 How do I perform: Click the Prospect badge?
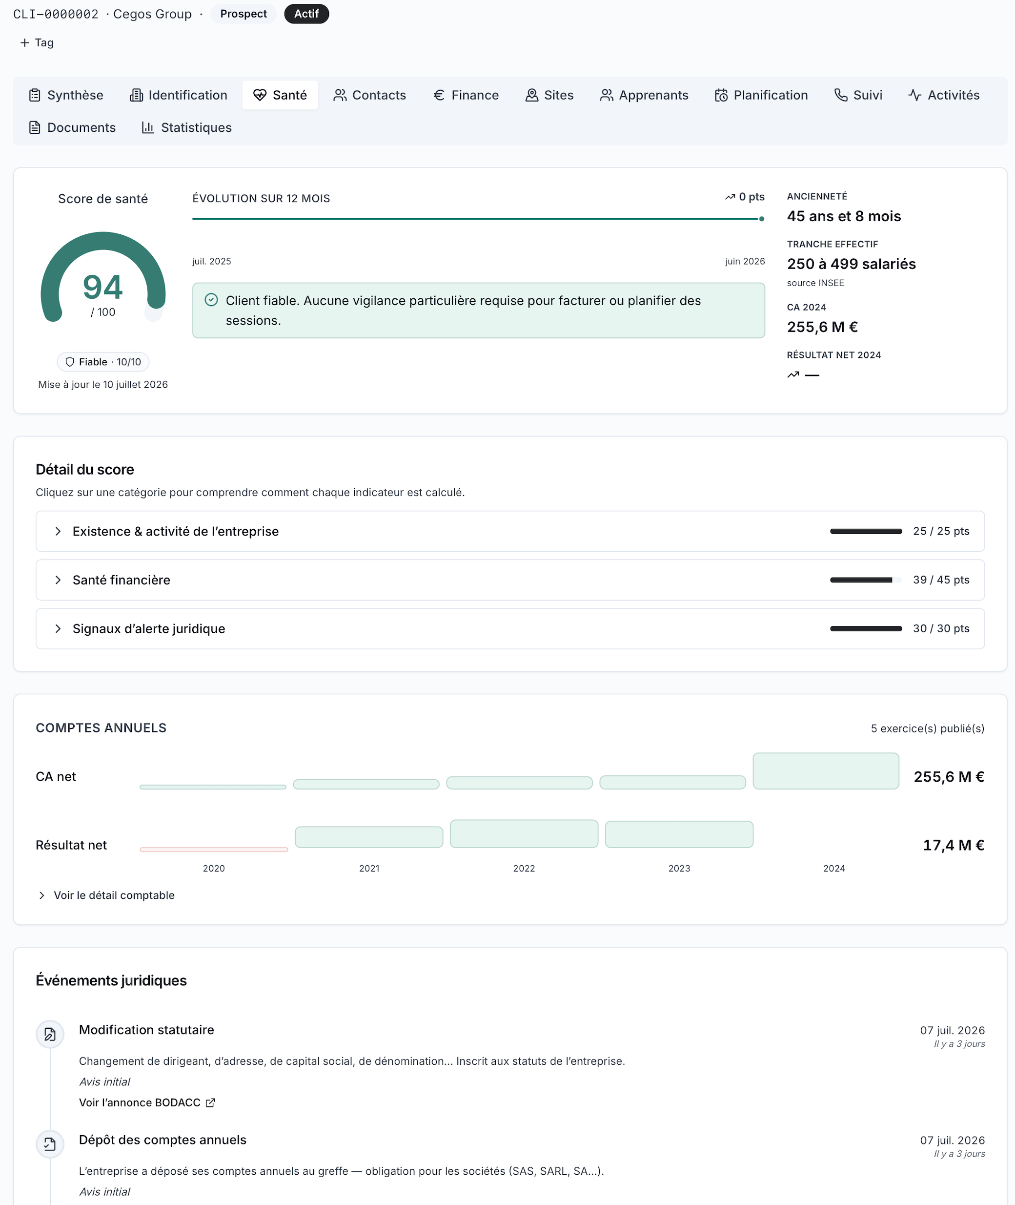pos(244,14)
